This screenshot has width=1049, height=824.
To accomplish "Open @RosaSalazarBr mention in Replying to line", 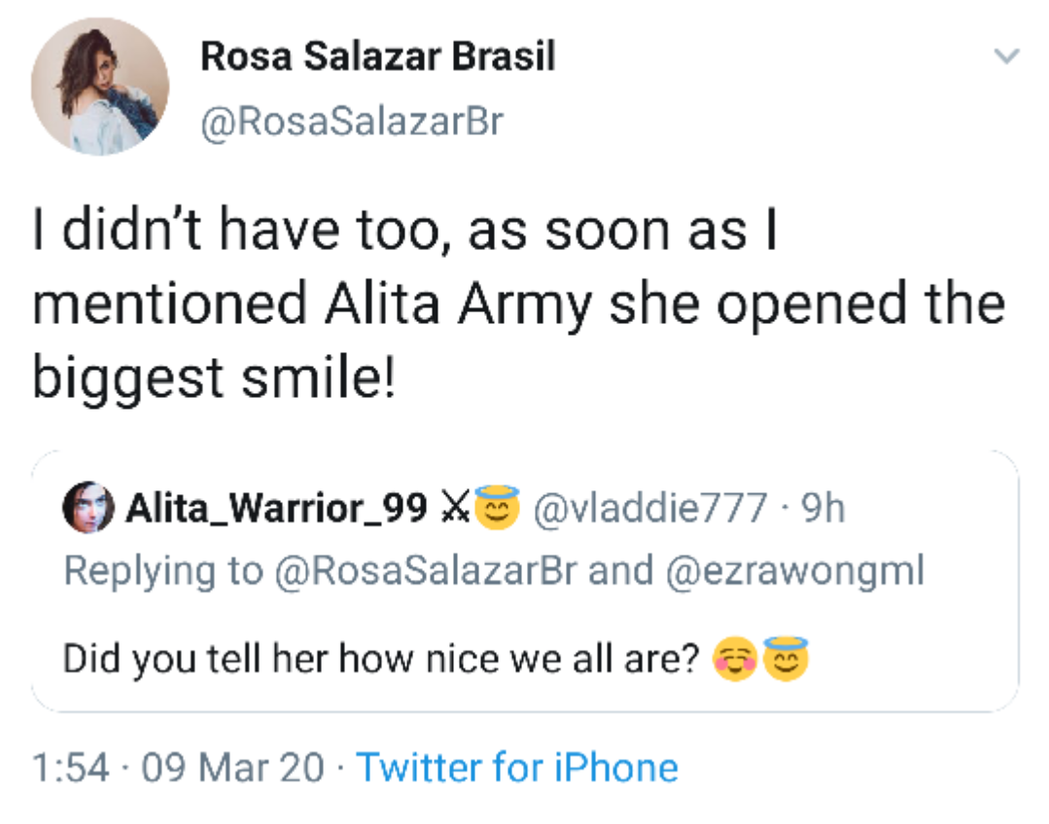I will 426,571.
